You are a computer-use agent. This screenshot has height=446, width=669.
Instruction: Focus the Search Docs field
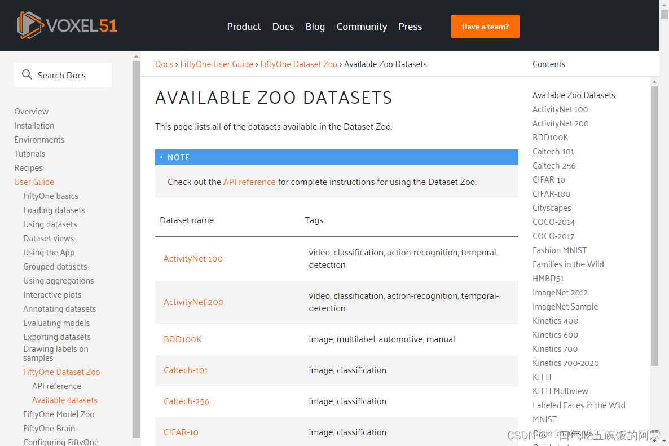pyautogui.click(x=63, y=75)
